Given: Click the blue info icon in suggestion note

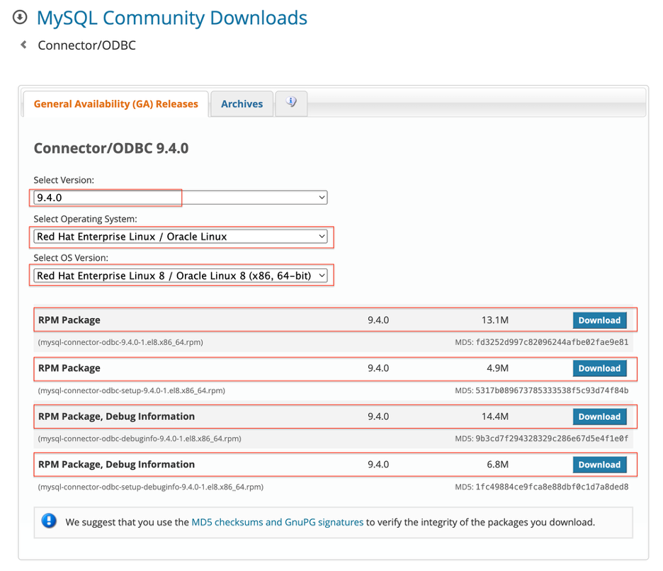Looking at the screenshot, I should (49, 521).
